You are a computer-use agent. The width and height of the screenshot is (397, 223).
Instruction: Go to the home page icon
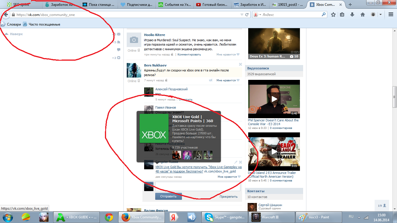362,15
